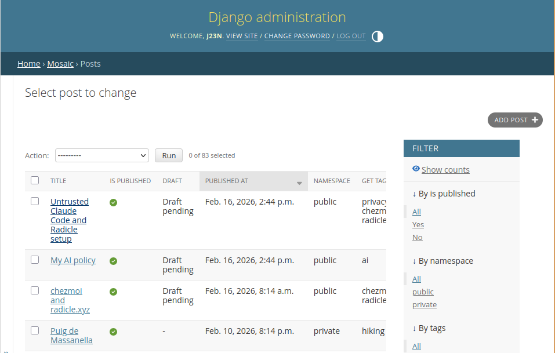Click green check icon in Puig de Massanella row

click(114, 332)
